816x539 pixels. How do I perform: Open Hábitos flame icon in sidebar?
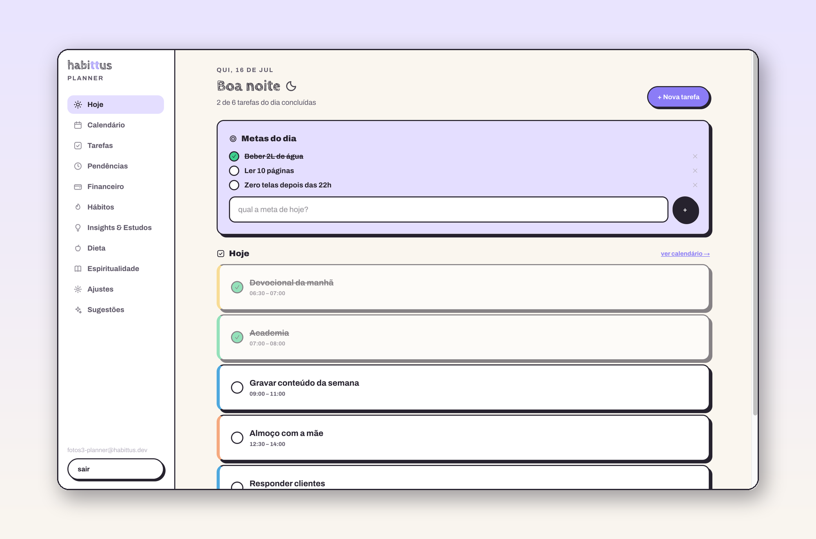[78, 207]
